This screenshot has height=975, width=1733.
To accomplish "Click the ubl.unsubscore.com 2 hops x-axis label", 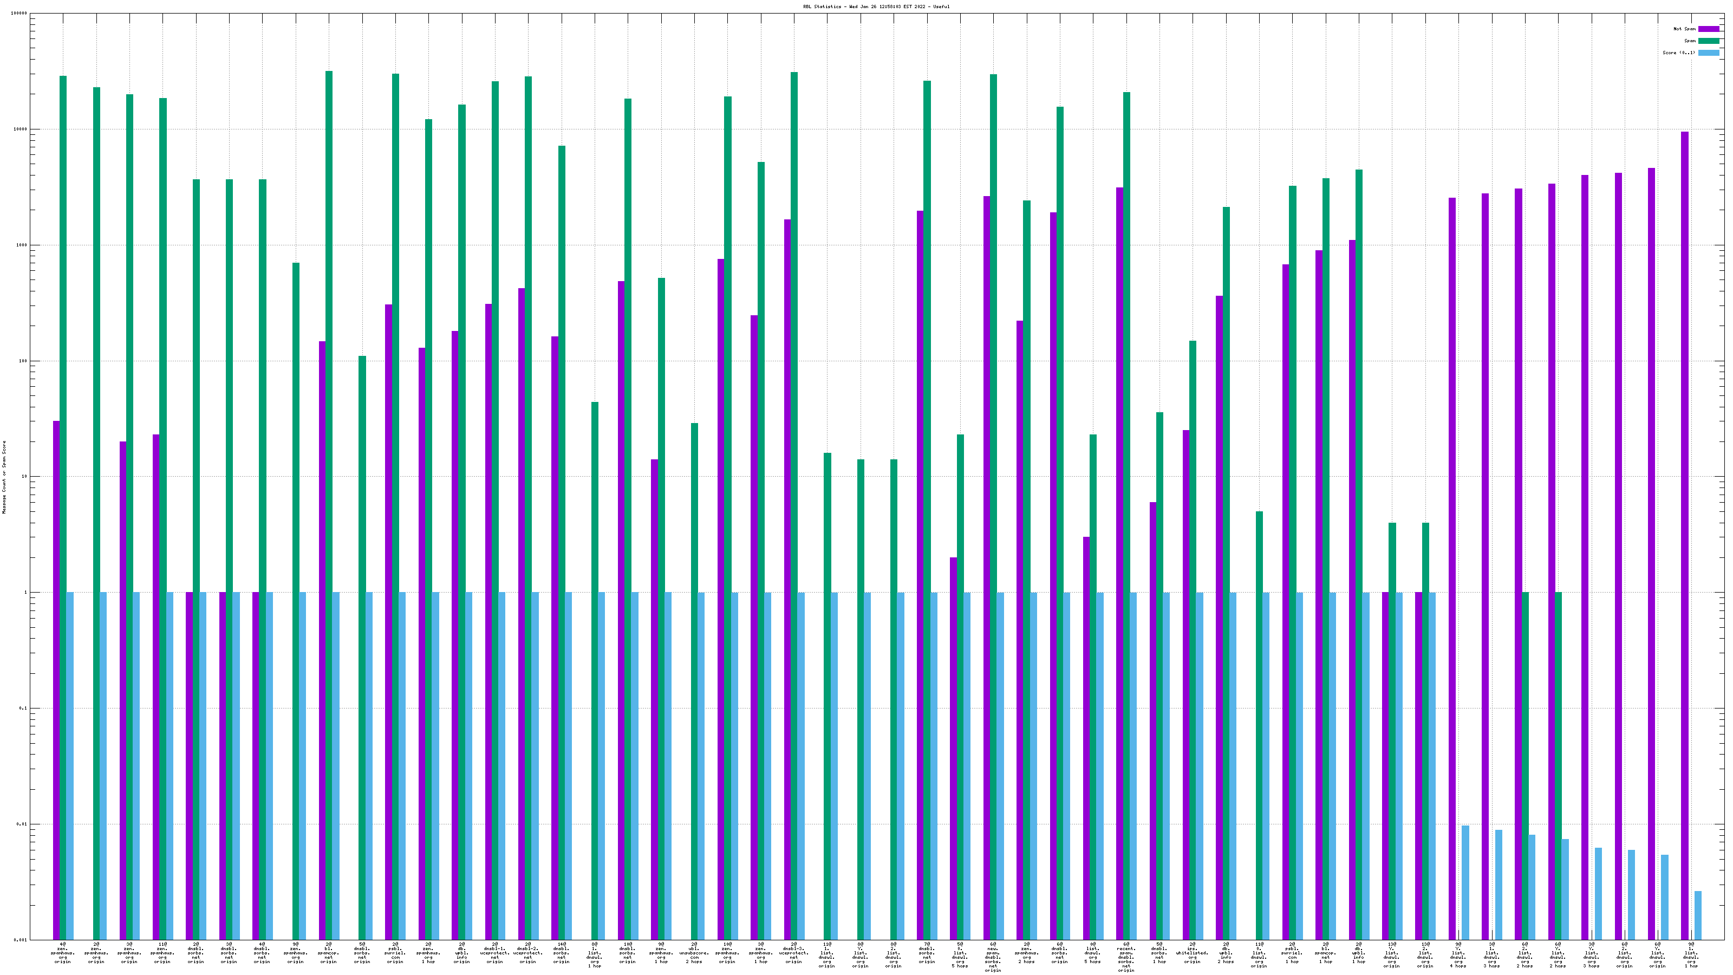I will click(x=694, y=953).
